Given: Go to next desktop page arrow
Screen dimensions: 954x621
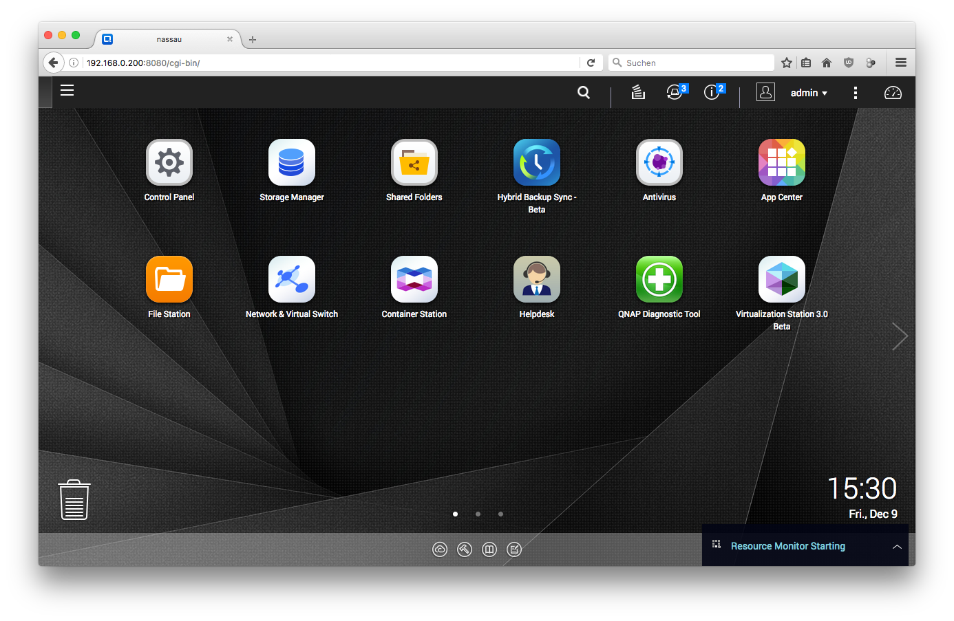Looking at the screenshot, I should [900, 336].
